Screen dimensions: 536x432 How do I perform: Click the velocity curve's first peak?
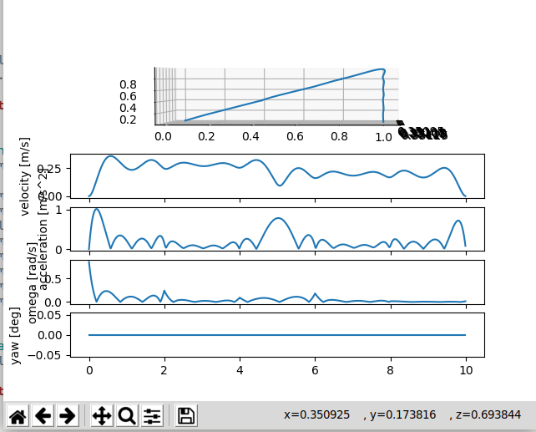click(110, 156)
